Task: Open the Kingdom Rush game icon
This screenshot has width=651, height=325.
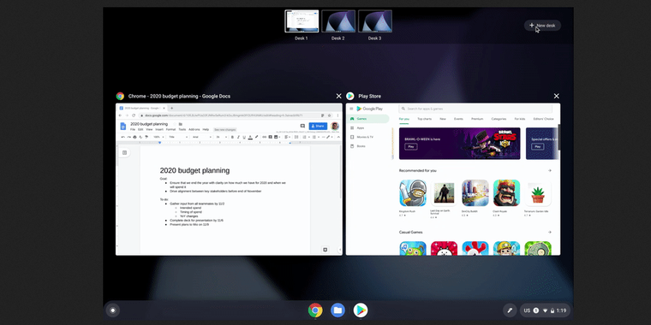Action: (413, 192)
